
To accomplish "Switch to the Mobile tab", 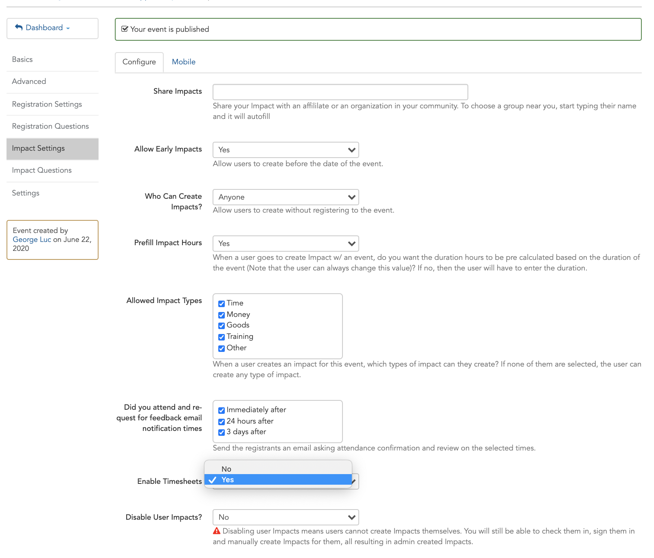I will pos(184,62).
